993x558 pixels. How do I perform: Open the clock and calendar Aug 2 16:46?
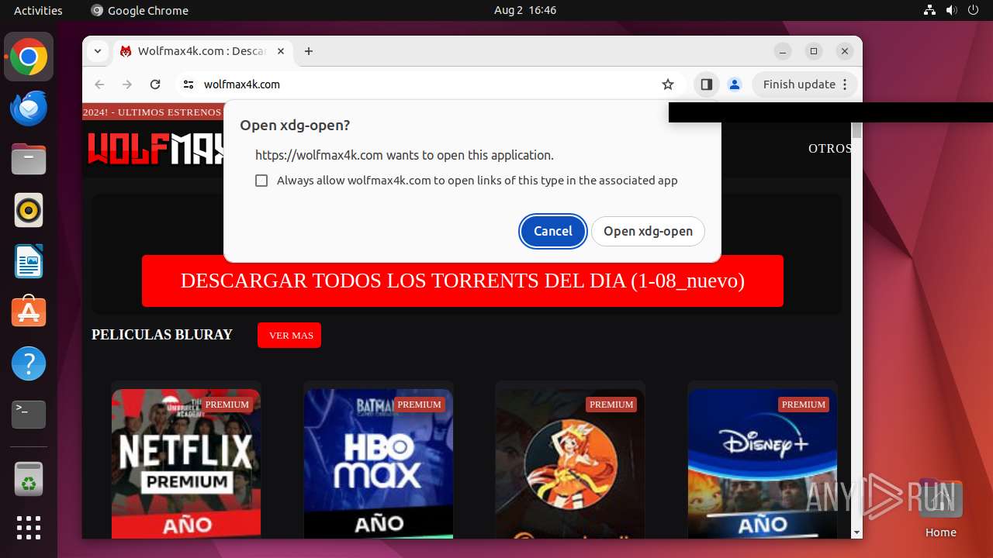tap(525, 10)
